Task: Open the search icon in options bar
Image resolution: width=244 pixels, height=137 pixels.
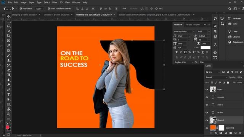Action: pyautogui.click(x=230, y=9)
